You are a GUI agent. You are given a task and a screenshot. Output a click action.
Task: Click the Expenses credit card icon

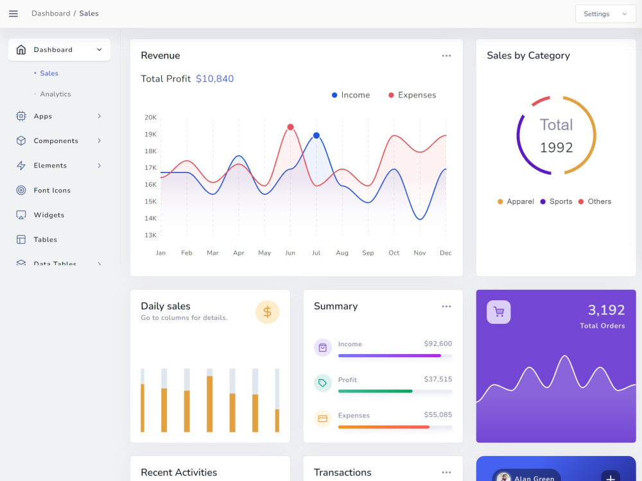[323, 419]
